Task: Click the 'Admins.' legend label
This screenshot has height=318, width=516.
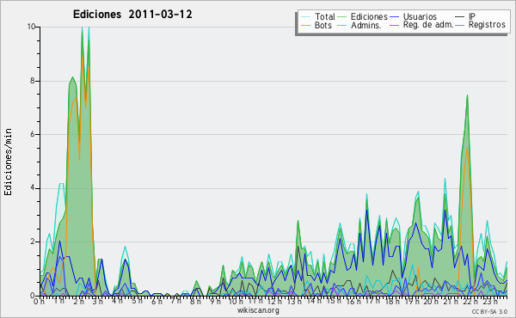Action: [x=366, y=25]
